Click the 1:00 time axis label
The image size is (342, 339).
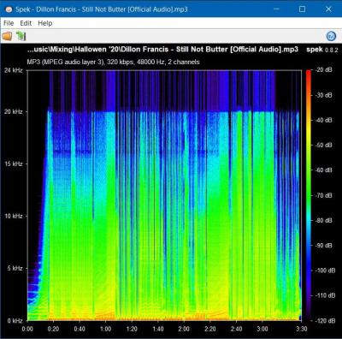[105, 329]
